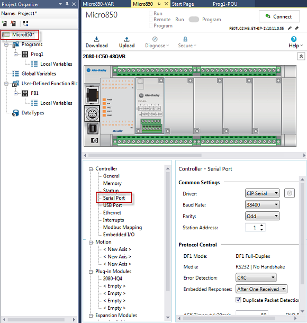This screenshot has width=307, height=323.
Task: Clear connection path with eraser icon
Action: (297, 28)
